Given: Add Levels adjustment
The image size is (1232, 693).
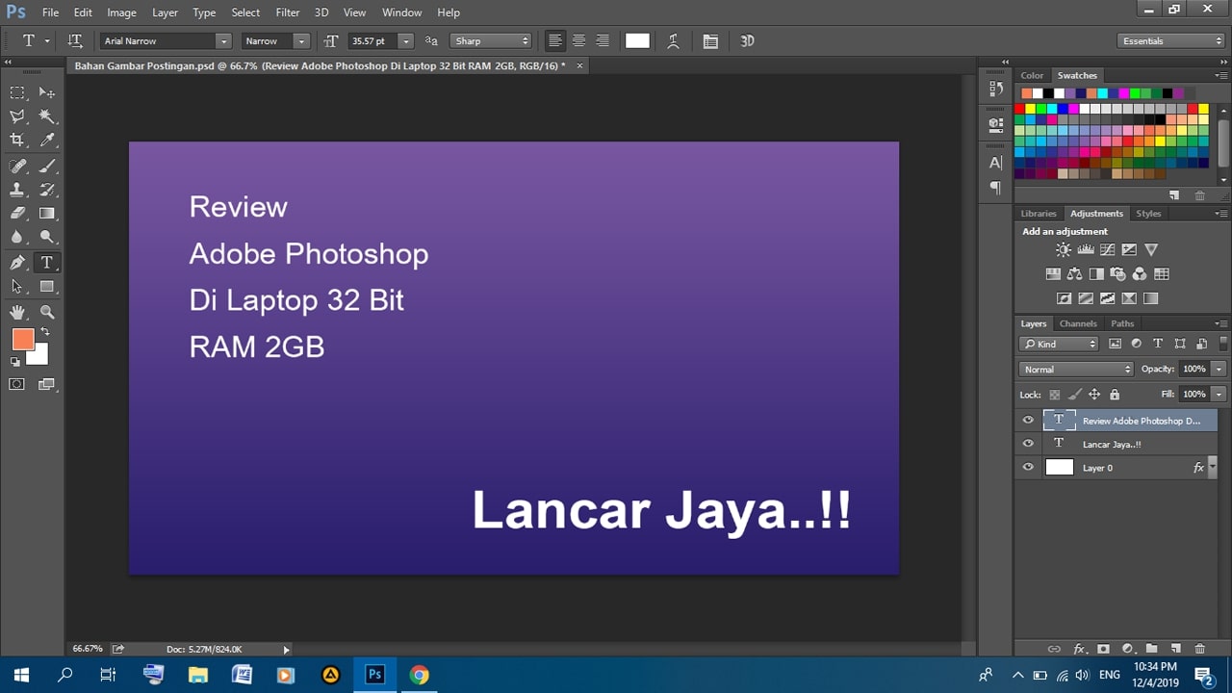Looking at the screenshot, I should [x=1086, y=249].
